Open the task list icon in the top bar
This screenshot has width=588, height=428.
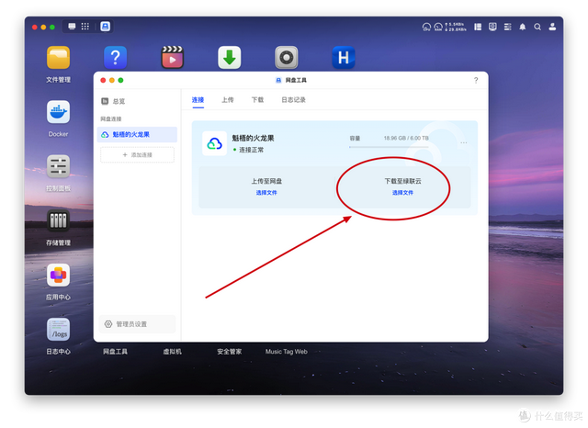pyautogui.click(x=508, y=27)
